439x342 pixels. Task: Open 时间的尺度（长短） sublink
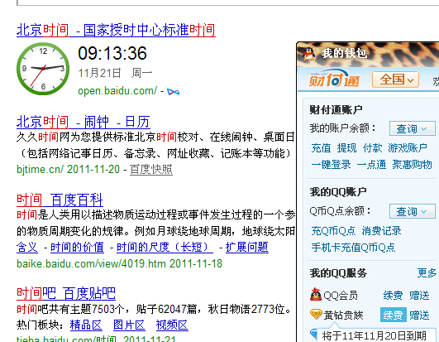pyautogui.click(x=165, y=248)
